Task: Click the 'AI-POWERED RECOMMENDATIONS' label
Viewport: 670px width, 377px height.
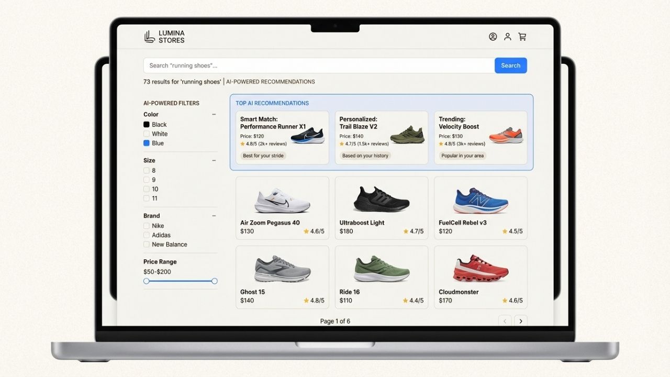Action: tap(271, 82)
